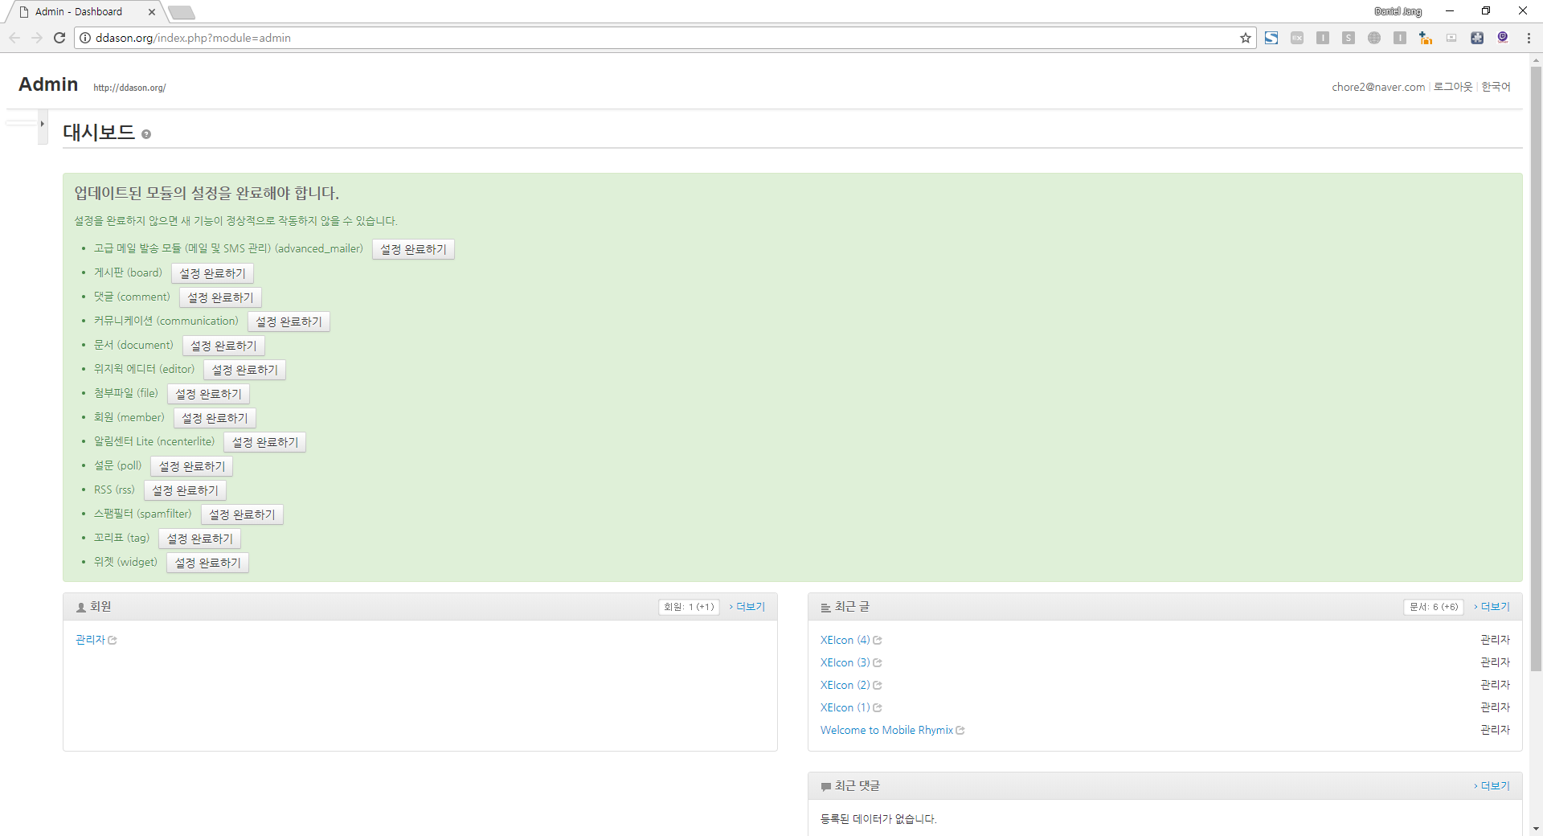Open the XEIcon (4) post link

(845, 640)
